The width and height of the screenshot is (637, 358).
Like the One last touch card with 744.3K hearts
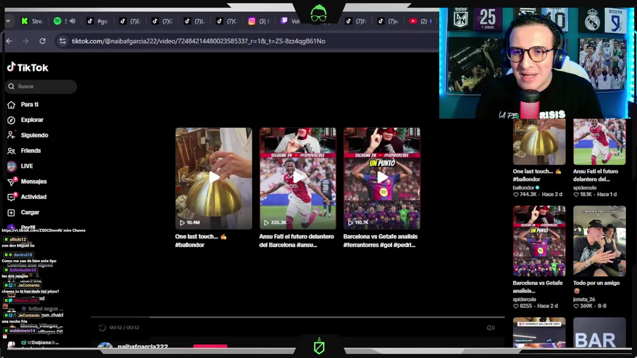pos(516,194)
